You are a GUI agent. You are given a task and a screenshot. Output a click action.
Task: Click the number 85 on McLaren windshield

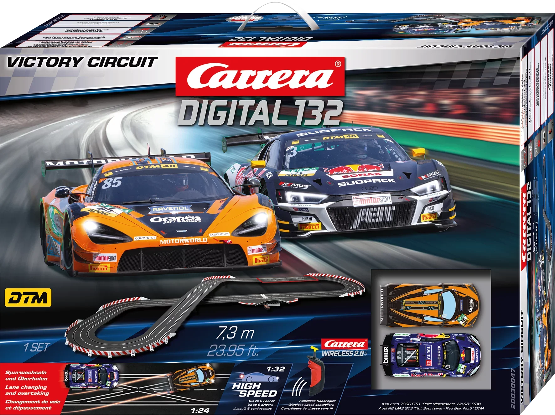(x=111, y=183)
